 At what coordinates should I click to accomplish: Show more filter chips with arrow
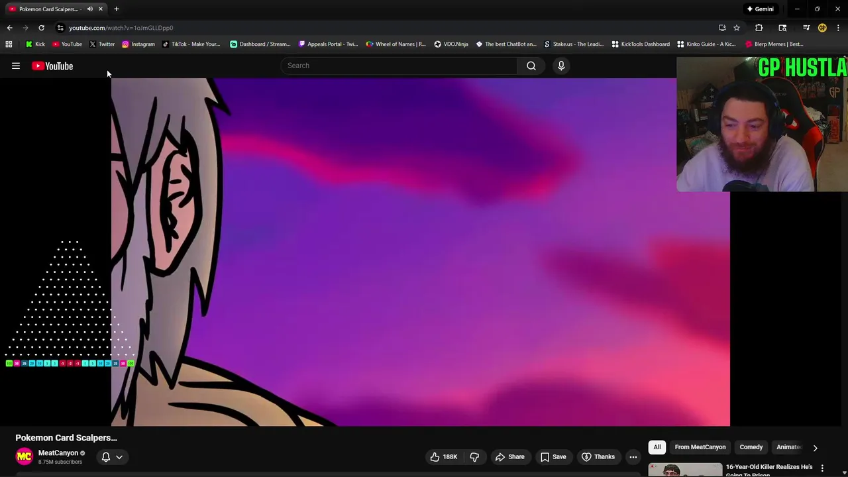pyautogui.click(x=815, y=448)
